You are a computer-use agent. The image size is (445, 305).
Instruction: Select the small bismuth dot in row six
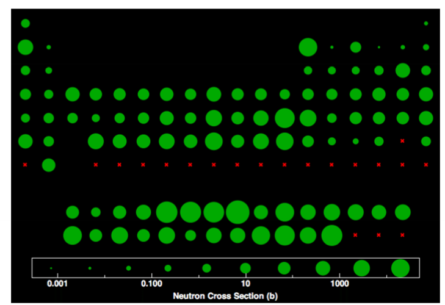(356, 142)
